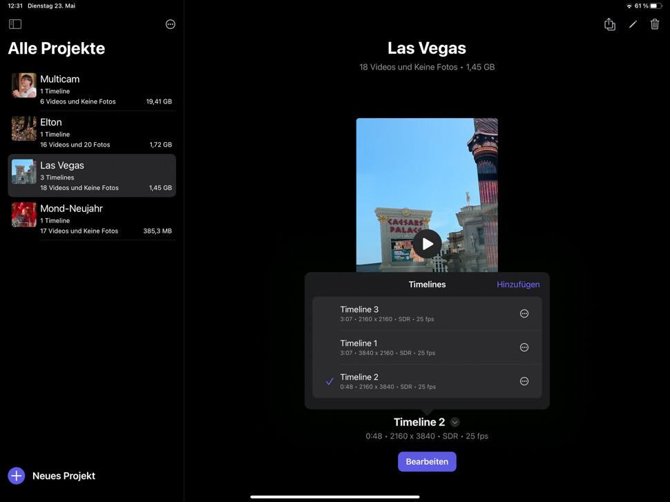This screenshot has width=670, height=502.
Task: Open the Elton project
Action: (x=92, y=133)
